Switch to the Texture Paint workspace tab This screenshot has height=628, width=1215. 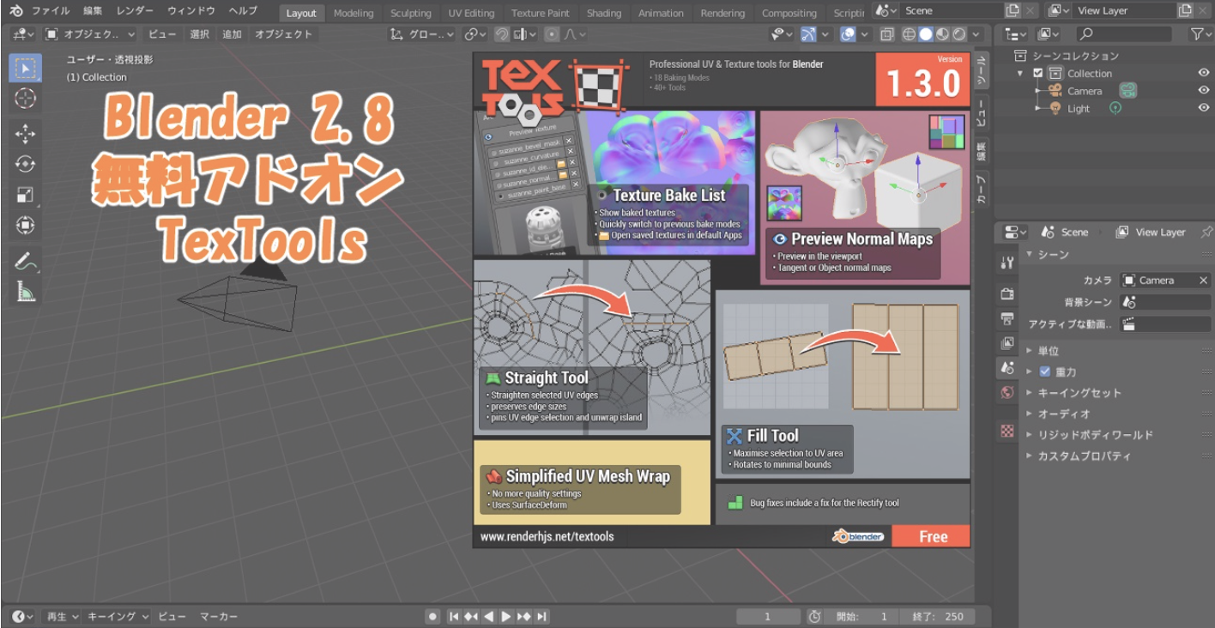(x=541, y=13)
